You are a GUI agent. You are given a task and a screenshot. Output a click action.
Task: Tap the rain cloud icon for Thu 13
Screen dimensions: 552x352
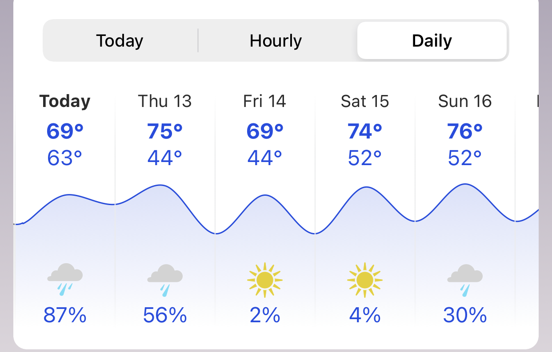coord(165,280)
